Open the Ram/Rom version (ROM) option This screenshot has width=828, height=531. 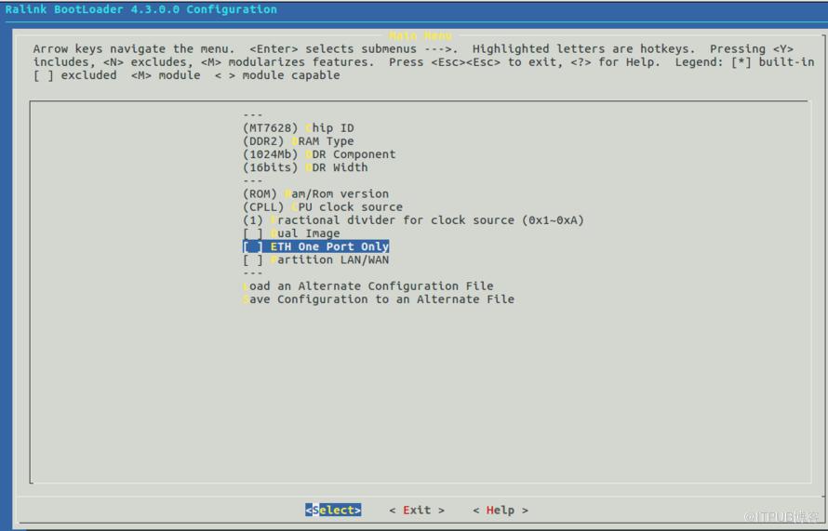pyautogui.click(x=315, y=193)
